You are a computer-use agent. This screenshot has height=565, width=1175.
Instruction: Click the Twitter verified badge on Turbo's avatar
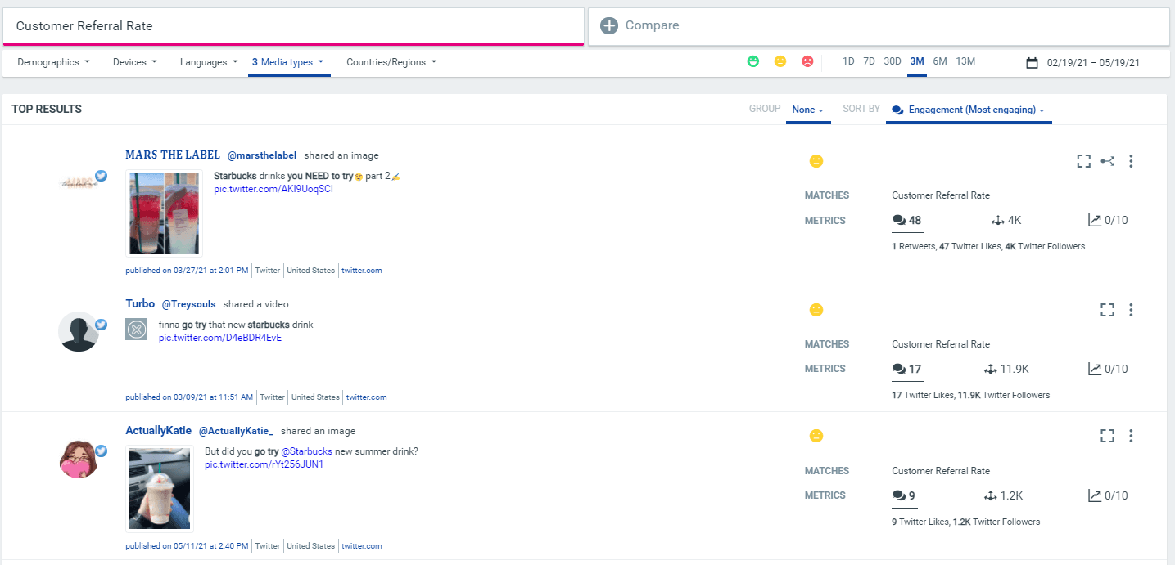click(101, 324)
